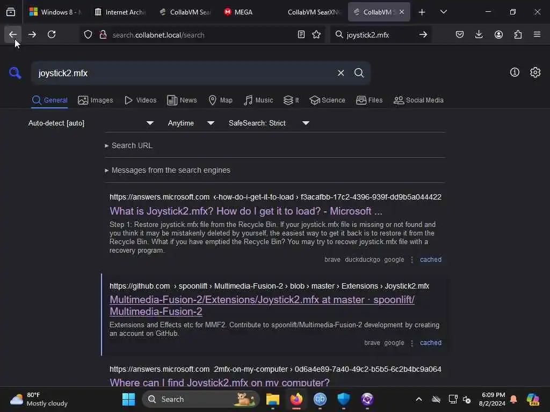The image size is (550, 412).
Task: Switch to the Videos category
Action: coord(140,100)
